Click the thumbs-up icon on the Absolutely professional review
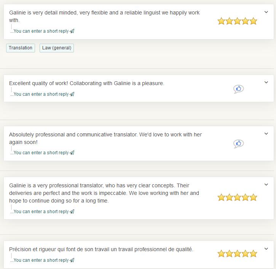Image resolution: width=276 pixels, height=269 pixels. [238, 144]
